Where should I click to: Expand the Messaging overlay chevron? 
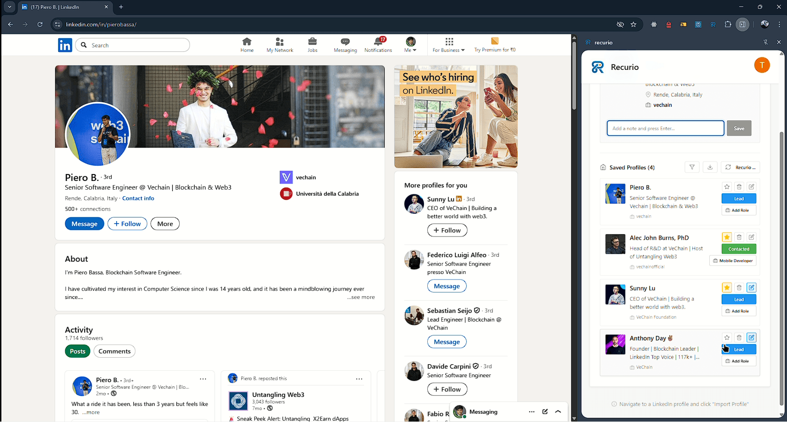pos(558,412)
